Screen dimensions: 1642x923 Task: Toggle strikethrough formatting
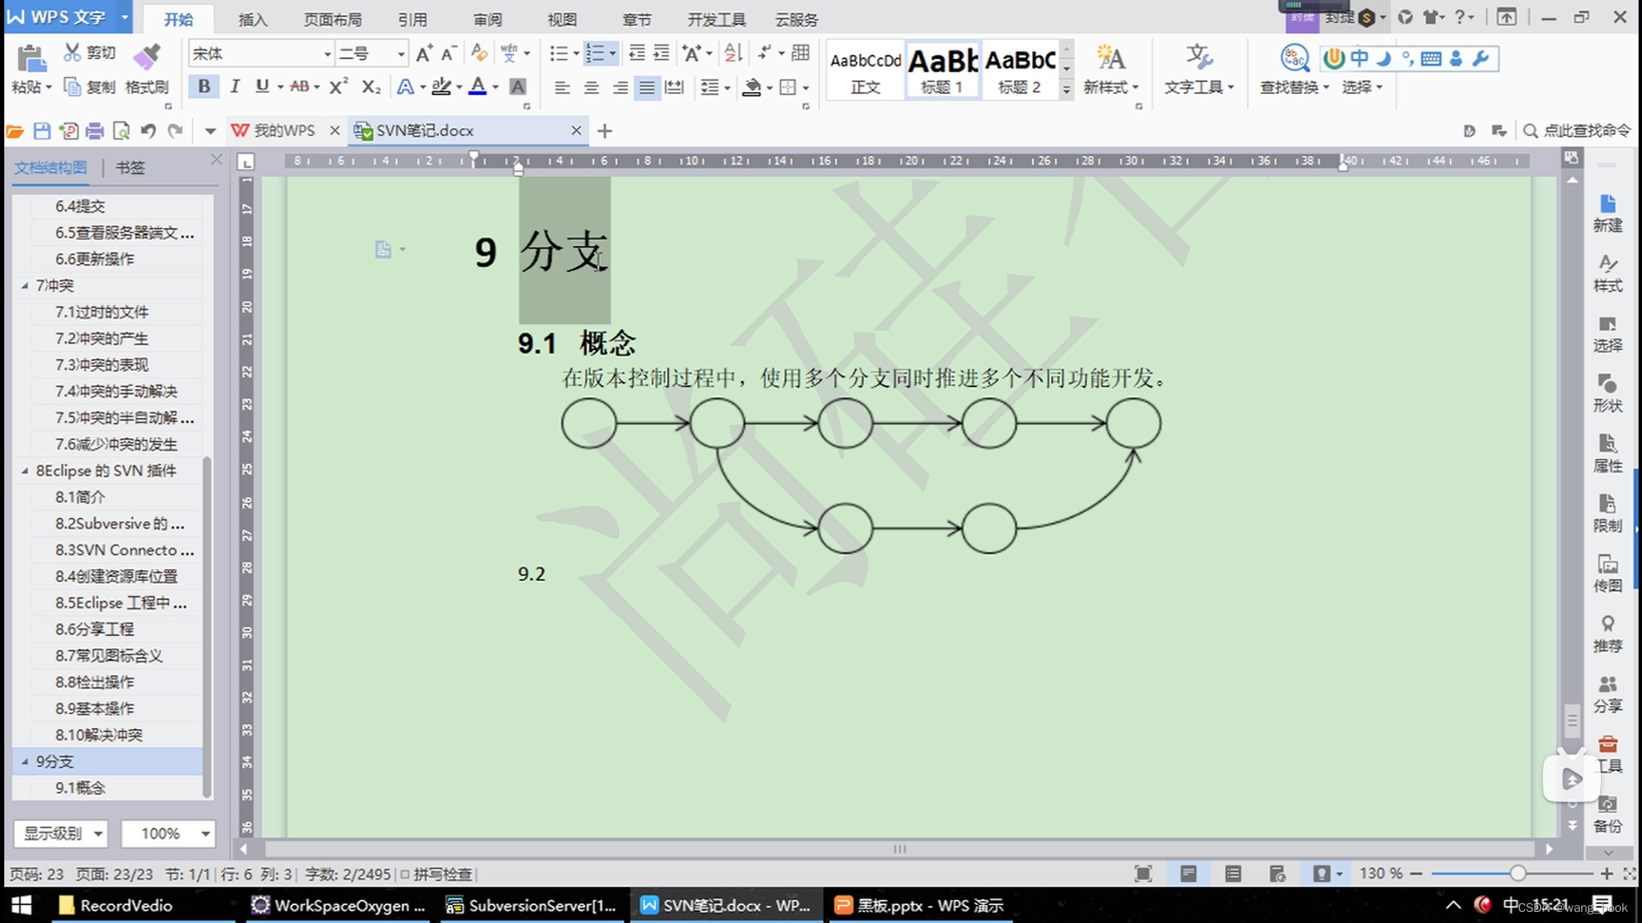(x=299, y=86)
